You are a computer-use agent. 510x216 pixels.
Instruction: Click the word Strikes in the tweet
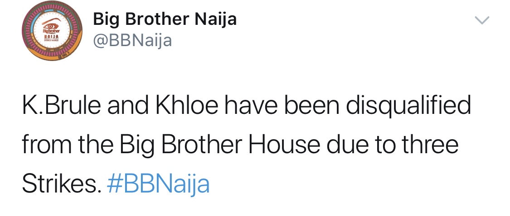coord(59,184)
